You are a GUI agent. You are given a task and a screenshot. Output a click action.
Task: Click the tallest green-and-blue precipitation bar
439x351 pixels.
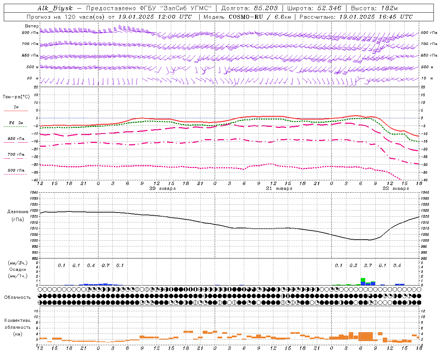coord(363,281)
